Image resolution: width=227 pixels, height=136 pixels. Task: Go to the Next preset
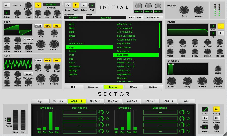(139, 18)
